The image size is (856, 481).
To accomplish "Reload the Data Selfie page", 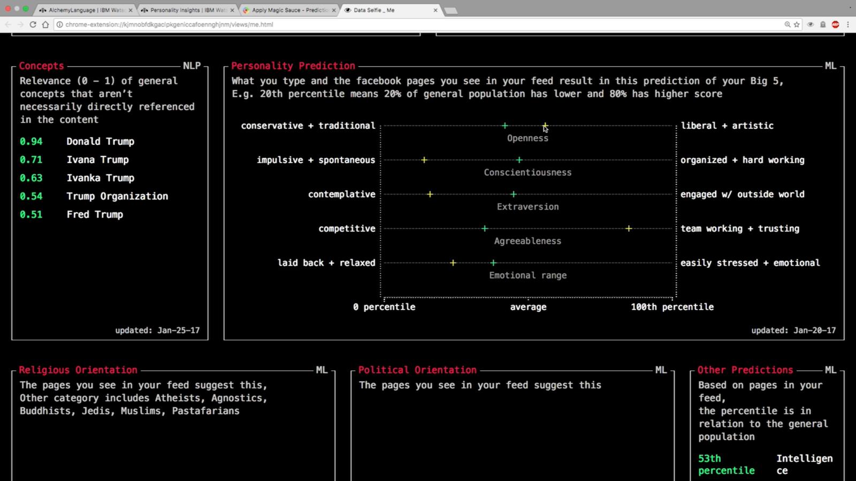I will (x=33, y=25).
